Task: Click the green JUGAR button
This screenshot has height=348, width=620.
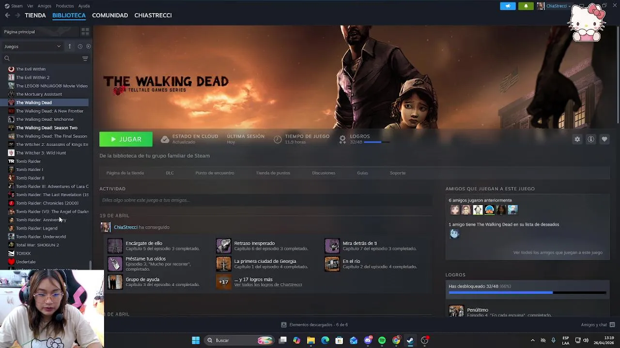Action: 126,139
